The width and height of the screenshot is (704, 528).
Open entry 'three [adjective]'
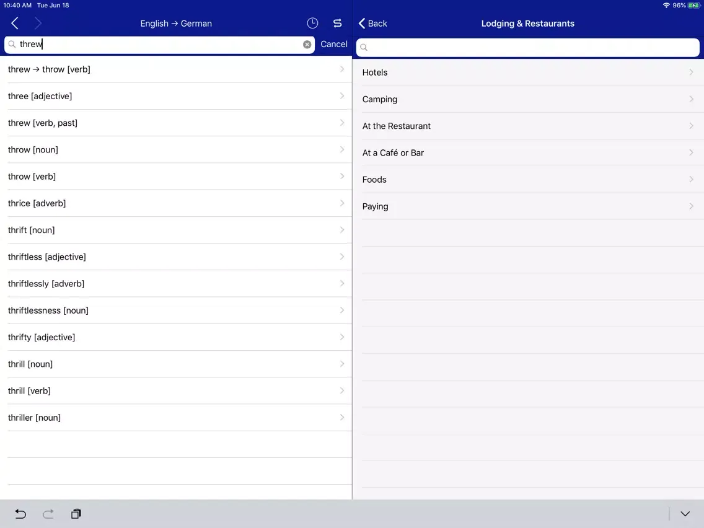tap(176, 96)
